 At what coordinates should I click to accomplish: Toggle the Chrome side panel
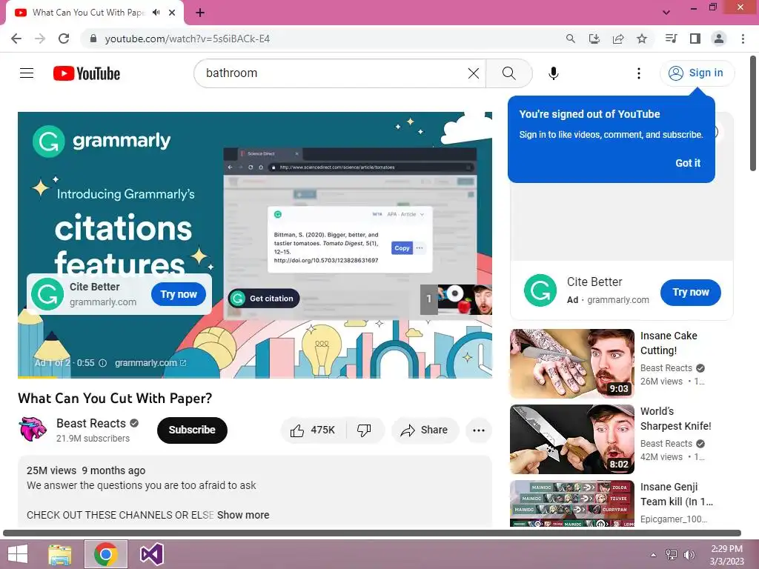695,39
